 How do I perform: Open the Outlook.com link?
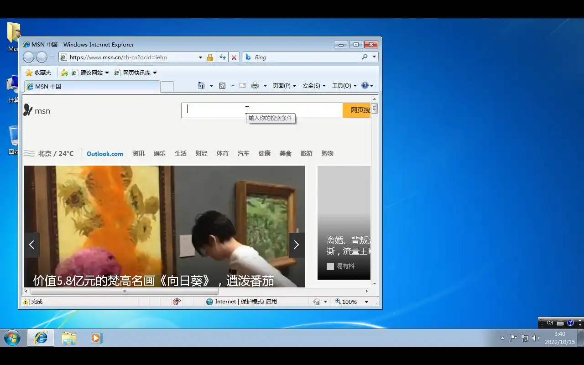point(105,154)
